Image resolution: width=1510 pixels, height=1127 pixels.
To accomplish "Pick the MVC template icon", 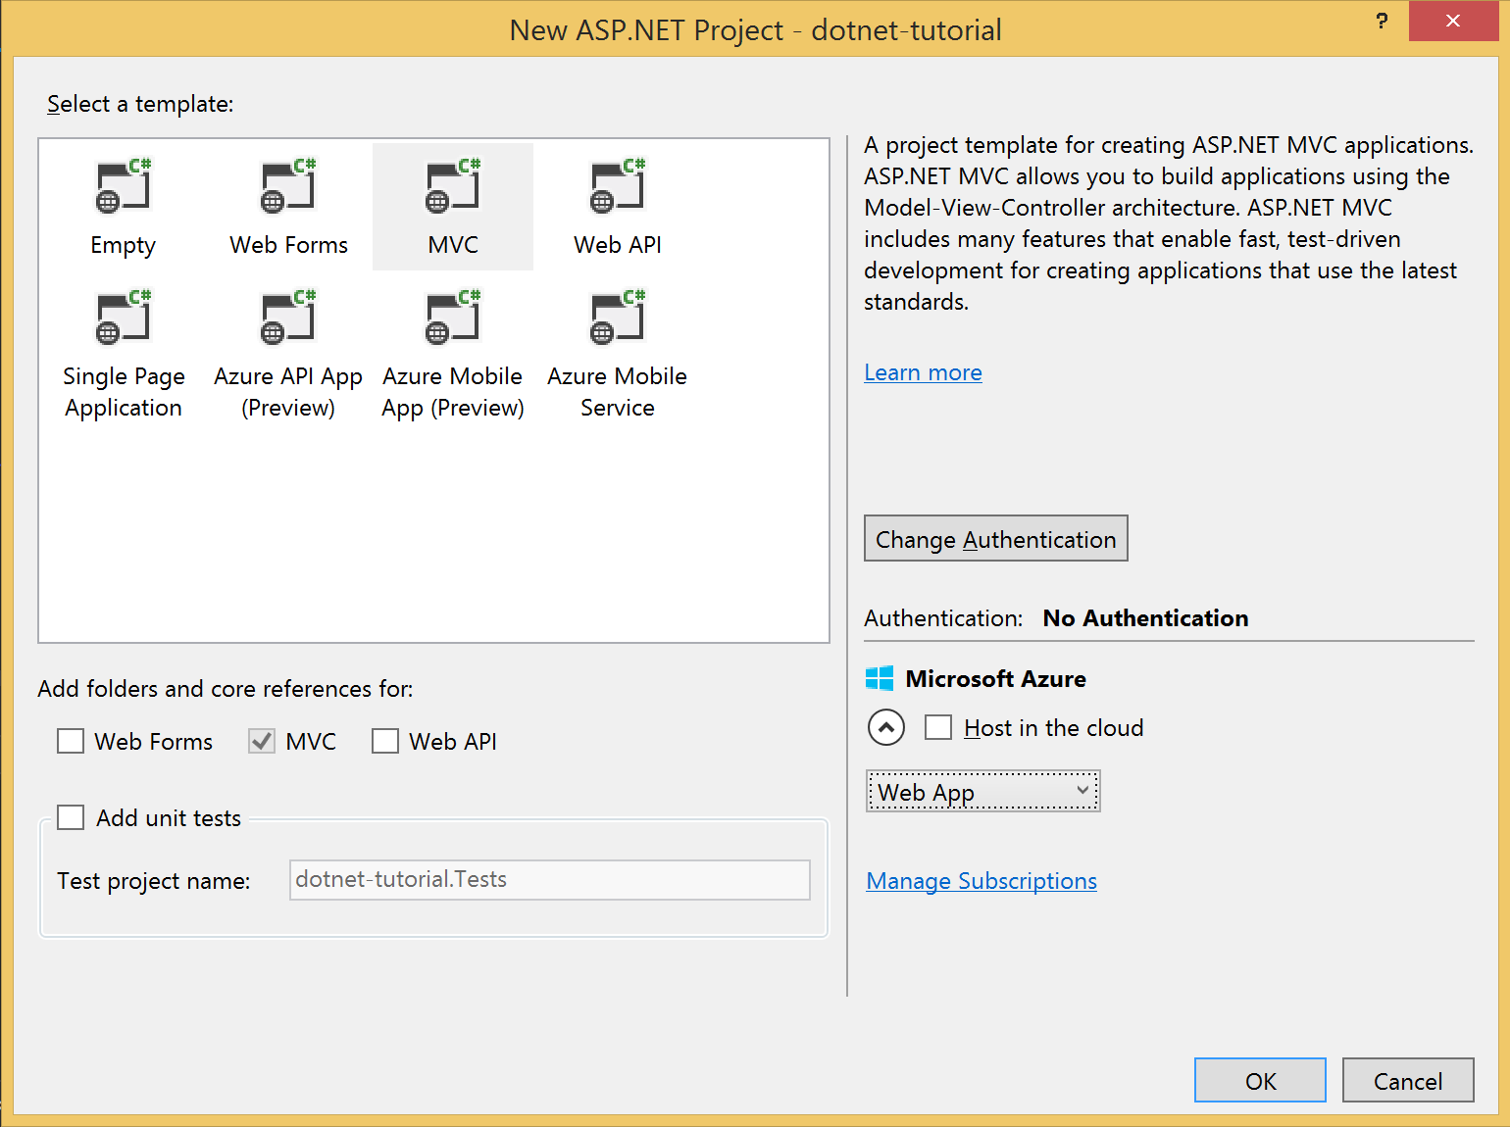I will [x=453, y=185].
